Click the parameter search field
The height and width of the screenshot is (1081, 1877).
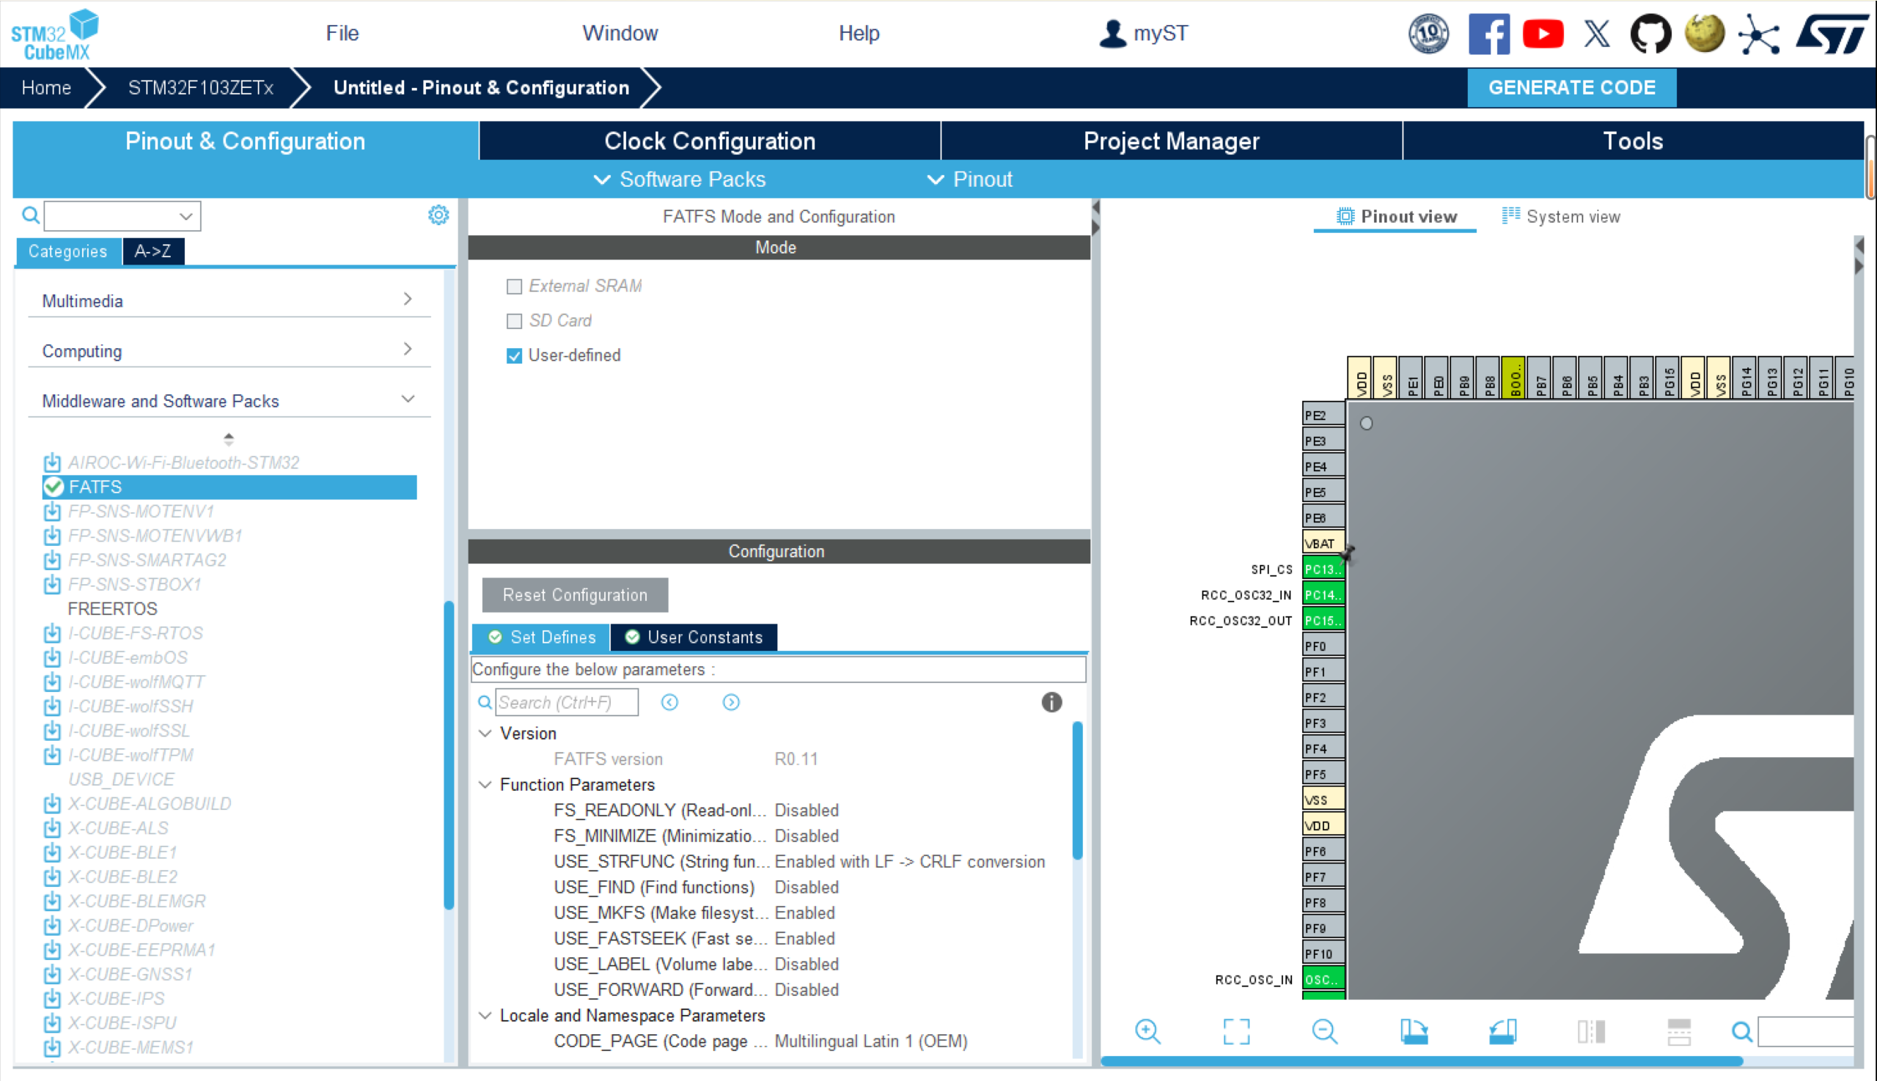(x=566, y=701)
